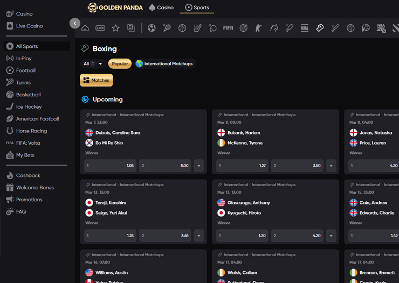Open Ice Hockey in the sidebar
This screenshot has width=399, height=283.
point(29,107)
